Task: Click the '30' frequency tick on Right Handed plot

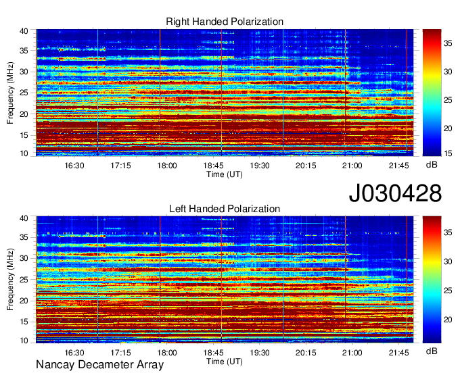Action: [x=24, y=72]
